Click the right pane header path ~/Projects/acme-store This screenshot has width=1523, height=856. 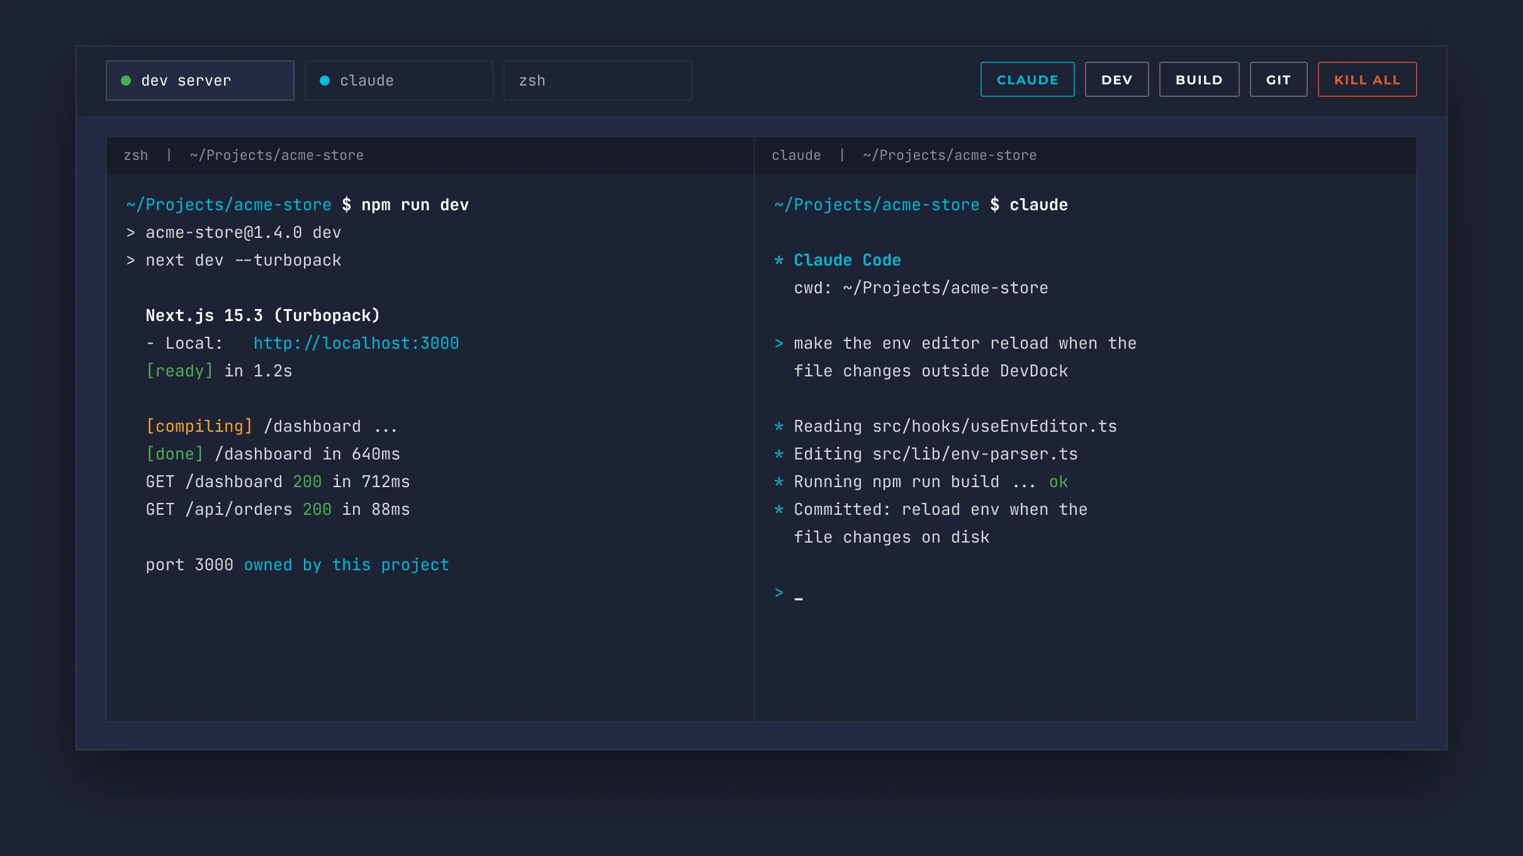950,155
